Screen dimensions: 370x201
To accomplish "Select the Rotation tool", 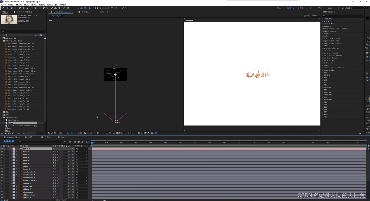I will coord(32,8).
